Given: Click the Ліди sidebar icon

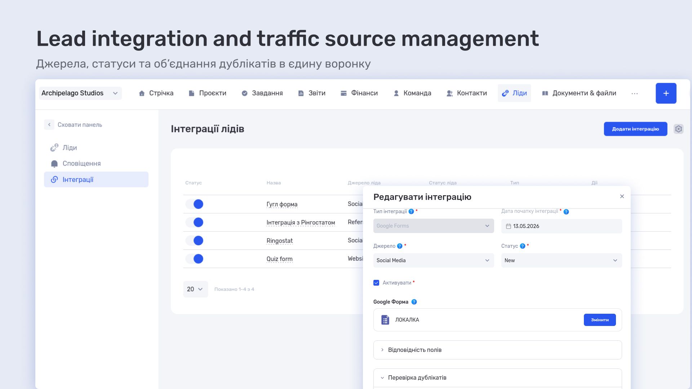Looking at the screenshot, I should pos(54,148).
